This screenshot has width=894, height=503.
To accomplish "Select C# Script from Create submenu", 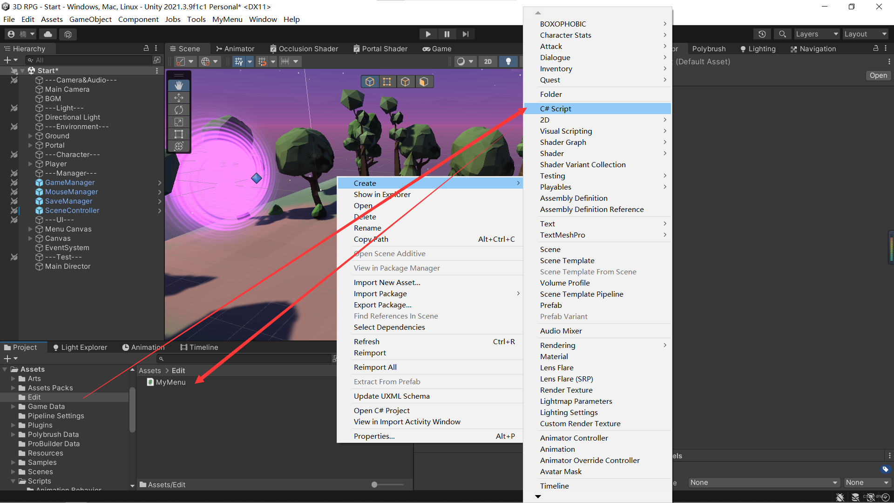I will point(601,109).
